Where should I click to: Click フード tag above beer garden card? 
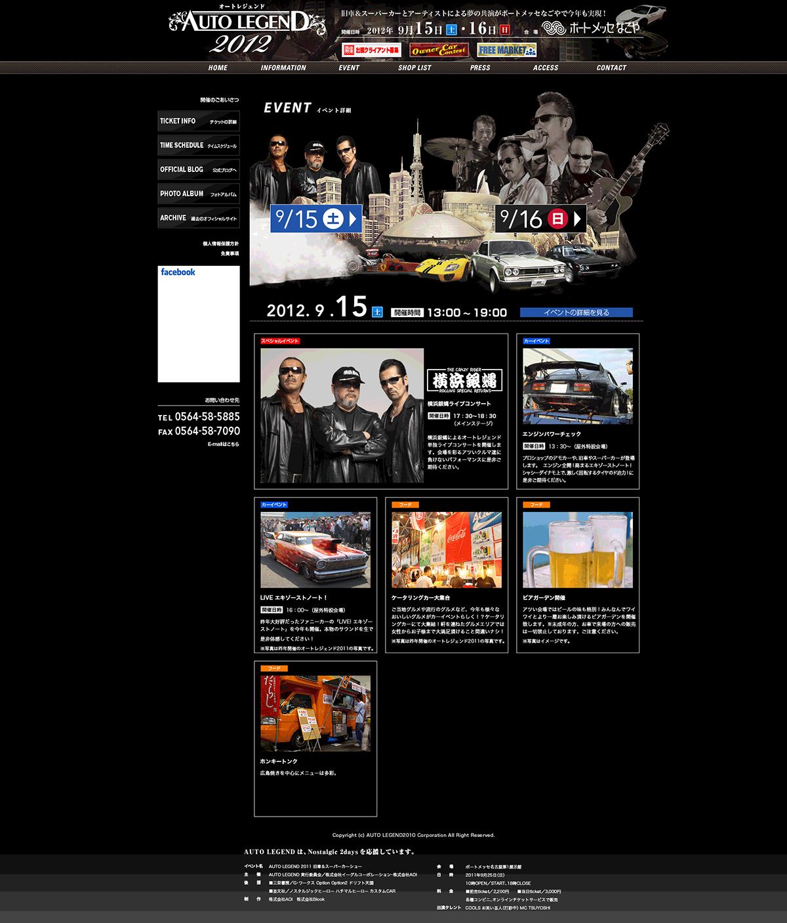pyautogui.click(x=536, y=505)
